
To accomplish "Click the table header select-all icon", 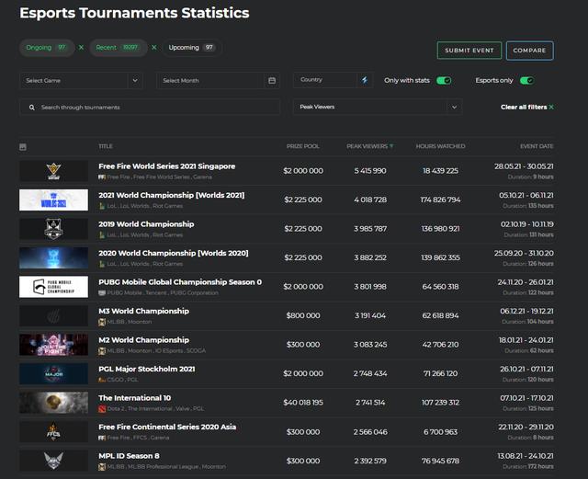I will point(23,147).
